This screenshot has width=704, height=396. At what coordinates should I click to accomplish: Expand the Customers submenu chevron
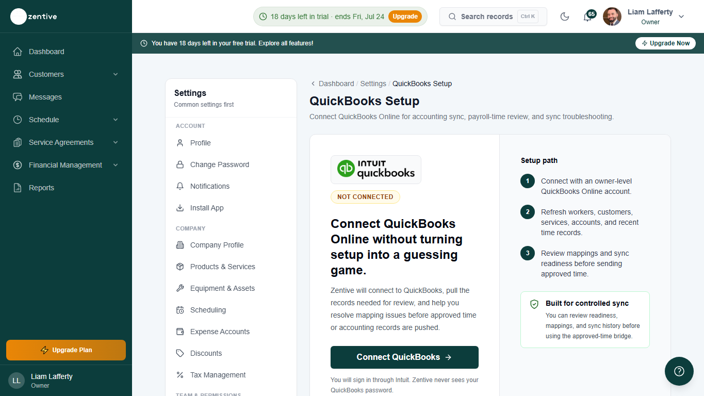[116, 74]
